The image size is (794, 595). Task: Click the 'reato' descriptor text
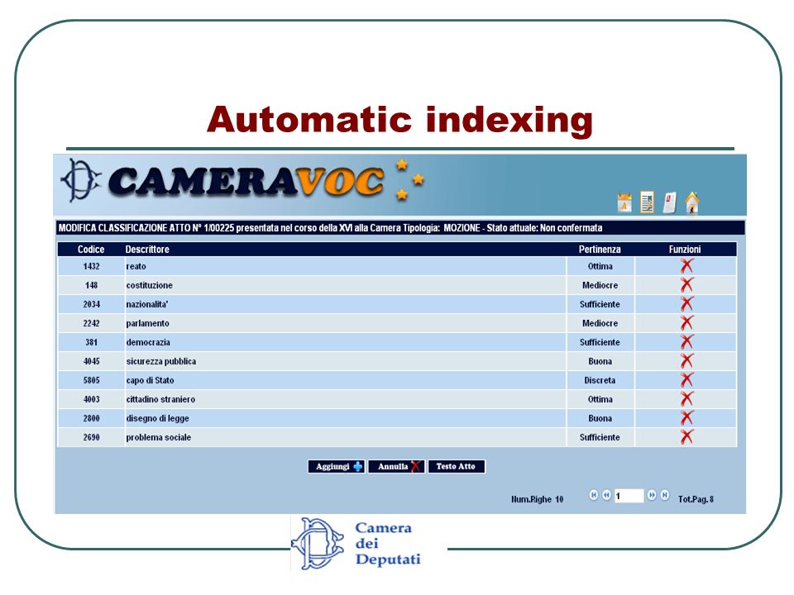tap(136, 266)
